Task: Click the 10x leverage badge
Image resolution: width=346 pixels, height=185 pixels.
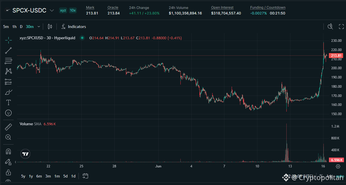Action: tap(73, 10)
